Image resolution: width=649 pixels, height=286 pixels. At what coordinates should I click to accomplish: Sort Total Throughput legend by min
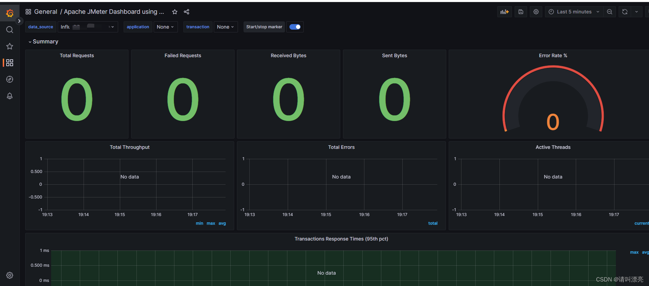coord(199,223)
